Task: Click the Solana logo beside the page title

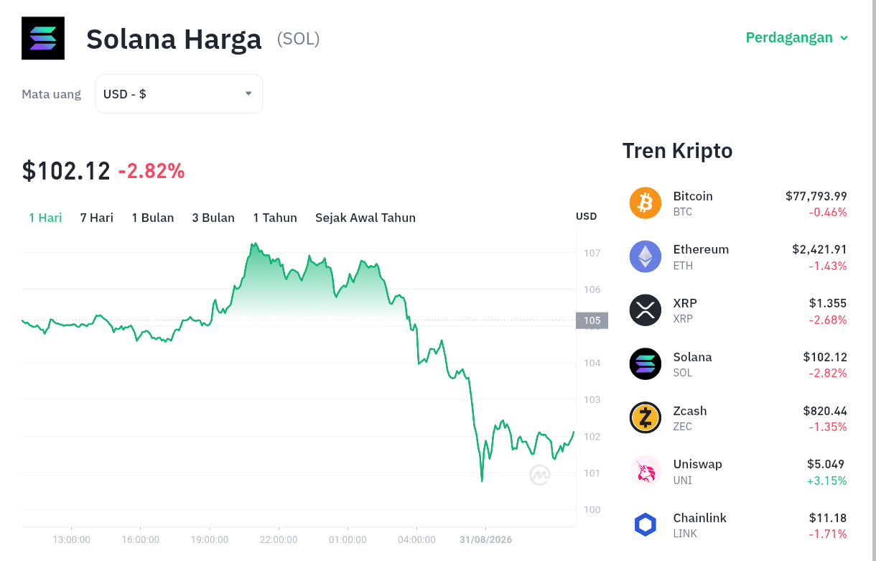Action: pos(43,38)
